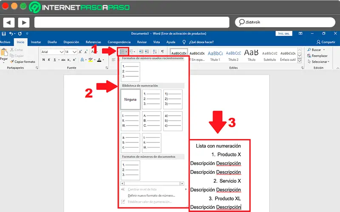The image size is (340, 212).
Task: Click the Redo/Repeat icon
Action: tap(20, 33)
